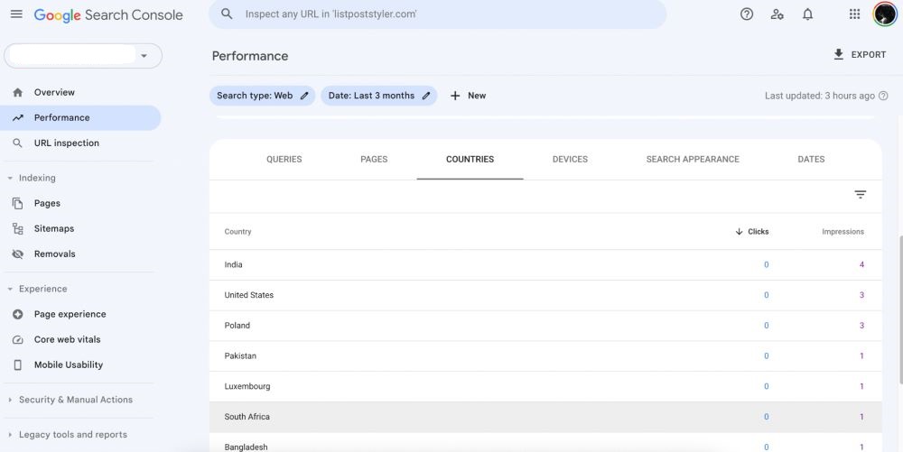Select the Poland row

click(545, 326)
